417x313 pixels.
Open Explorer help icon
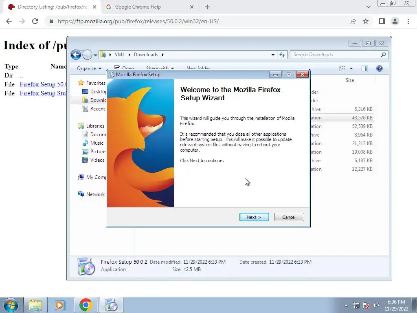coord(380,68)
